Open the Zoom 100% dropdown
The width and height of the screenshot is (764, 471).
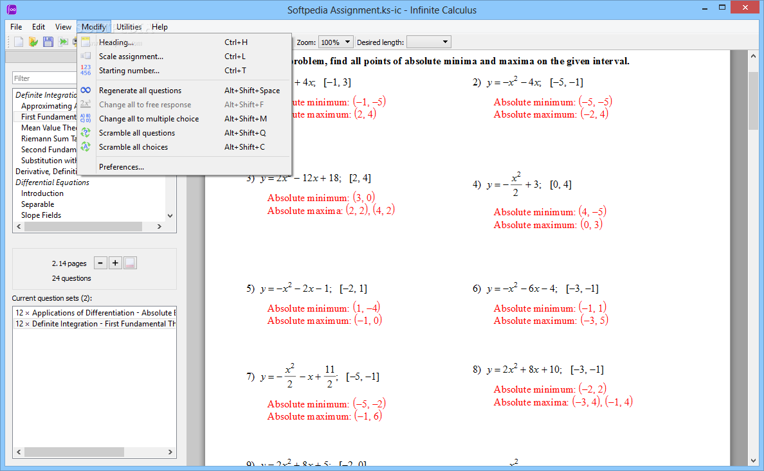pos(336,42)
